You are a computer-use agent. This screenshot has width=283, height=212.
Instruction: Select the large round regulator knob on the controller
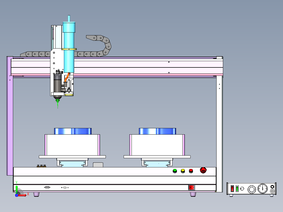click(251, 189)
